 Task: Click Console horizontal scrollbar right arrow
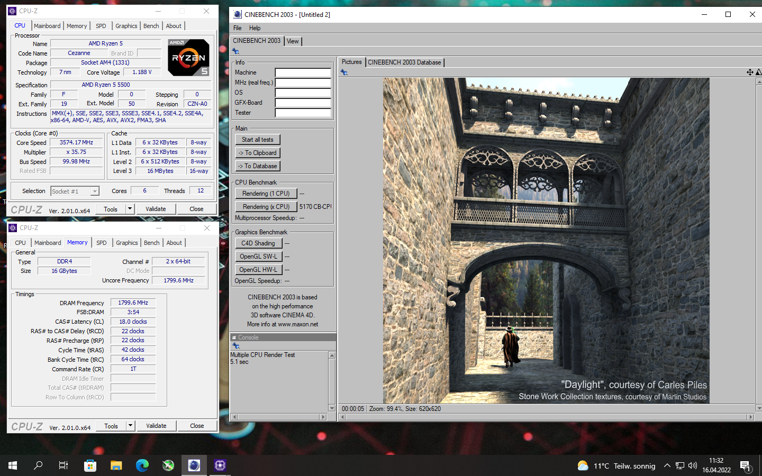(323, 417)
